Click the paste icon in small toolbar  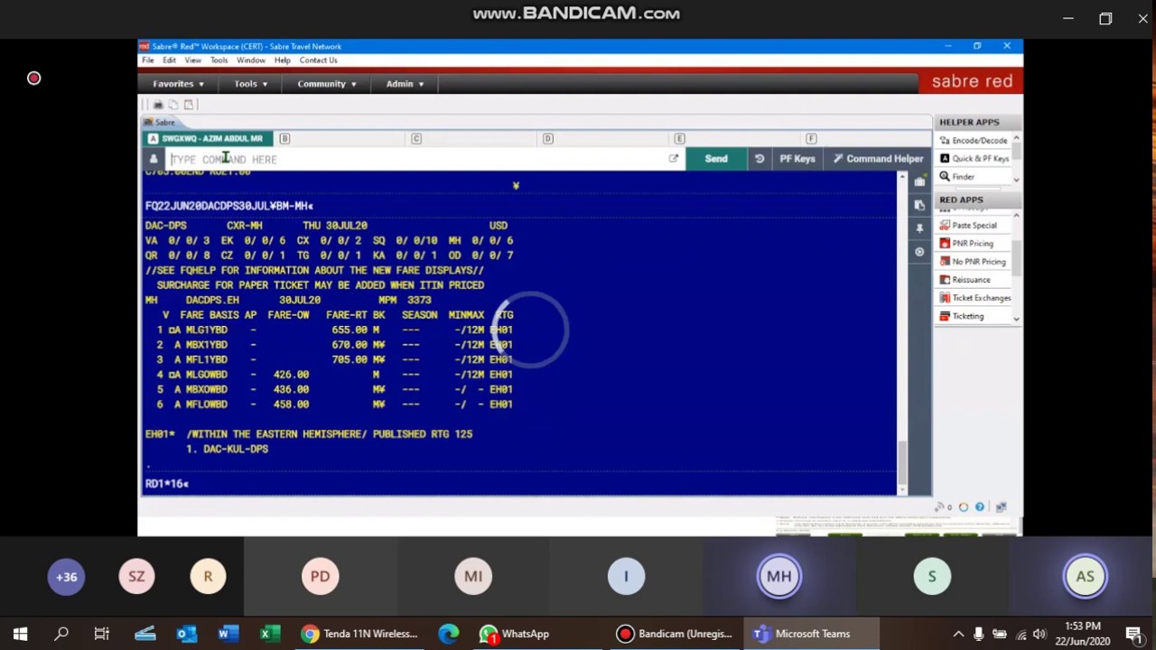(x=189, y=105)
